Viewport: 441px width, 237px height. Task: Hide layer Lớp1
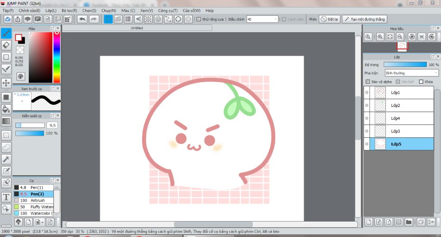pyautogui.click(x=367, y=93)
